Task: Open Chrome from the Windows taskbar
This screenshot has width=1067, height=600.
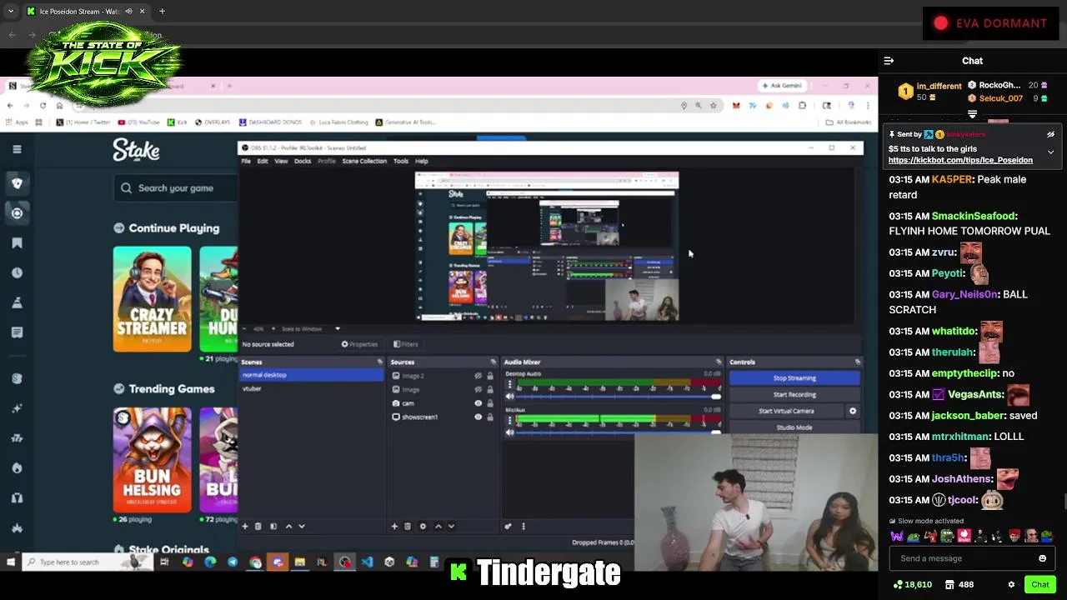Action: click(x=255, y=562)
